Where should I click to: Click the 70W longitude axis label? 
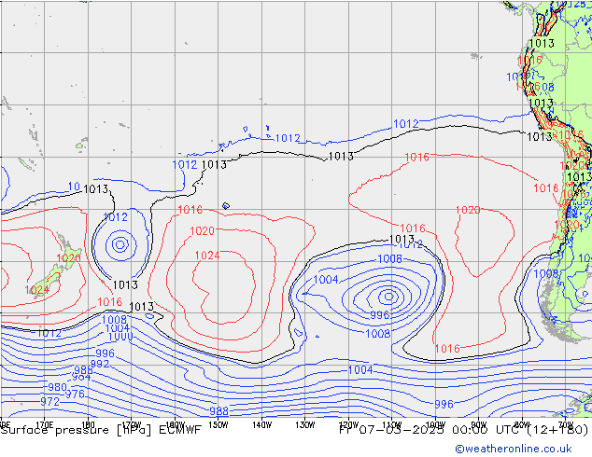click(x=565, y=424)
